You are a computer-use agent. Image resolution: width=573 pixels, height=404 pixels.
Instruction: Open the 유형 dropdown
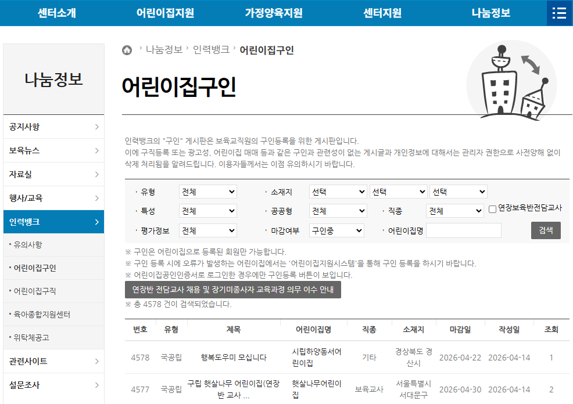(207, 192)
